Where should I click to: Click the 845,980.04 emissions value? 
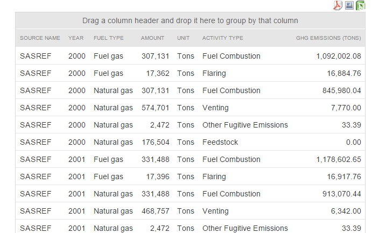(342, 90)
